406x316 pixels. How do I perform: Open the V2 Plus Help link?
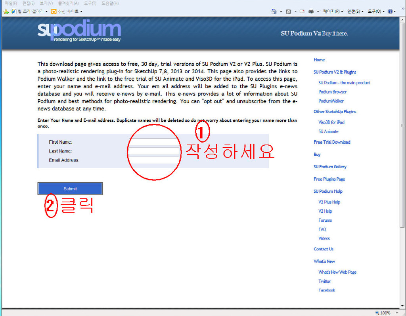(329, 202)
